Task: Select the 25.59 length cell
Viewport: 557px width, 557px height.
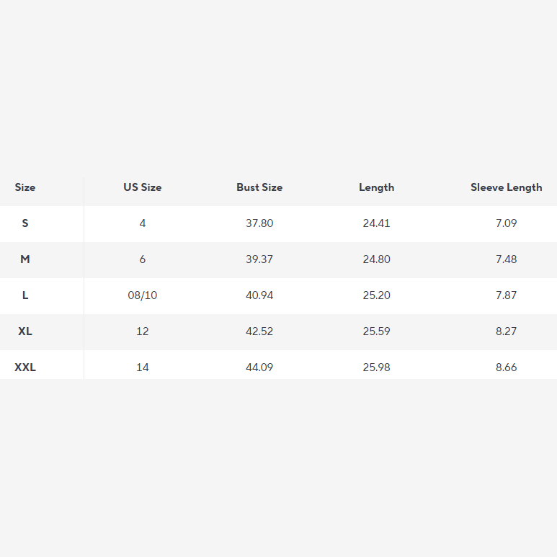Action: coord(377,331)
